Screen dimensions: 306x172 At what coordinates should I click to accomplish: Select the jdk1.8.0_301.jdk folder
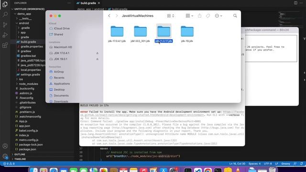coord(140,34)
